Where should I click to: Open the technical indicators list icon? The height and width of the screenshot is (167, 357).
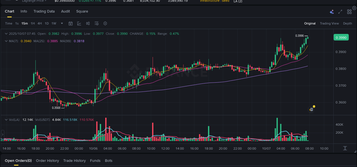[97, 23]
